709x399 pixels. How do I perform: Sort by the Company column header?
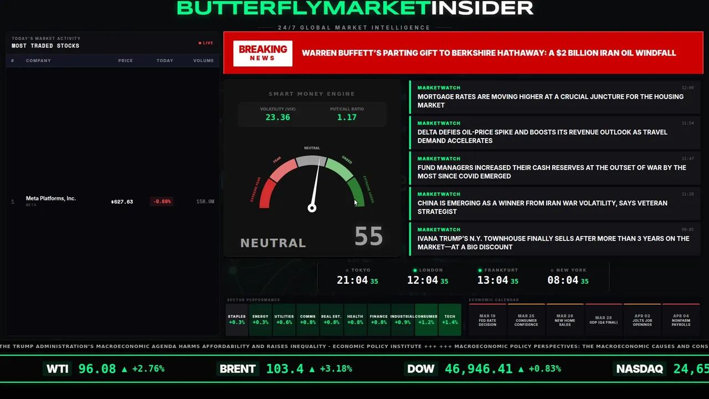38,60
